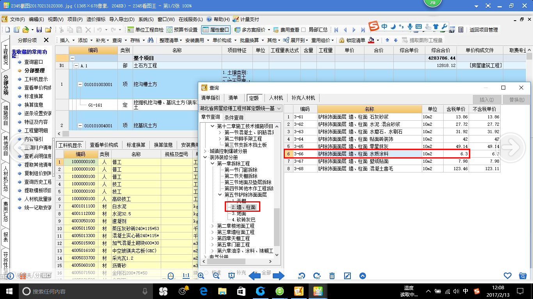Open image editor pencil icon
Screen dimensions: 533x299
347,276
